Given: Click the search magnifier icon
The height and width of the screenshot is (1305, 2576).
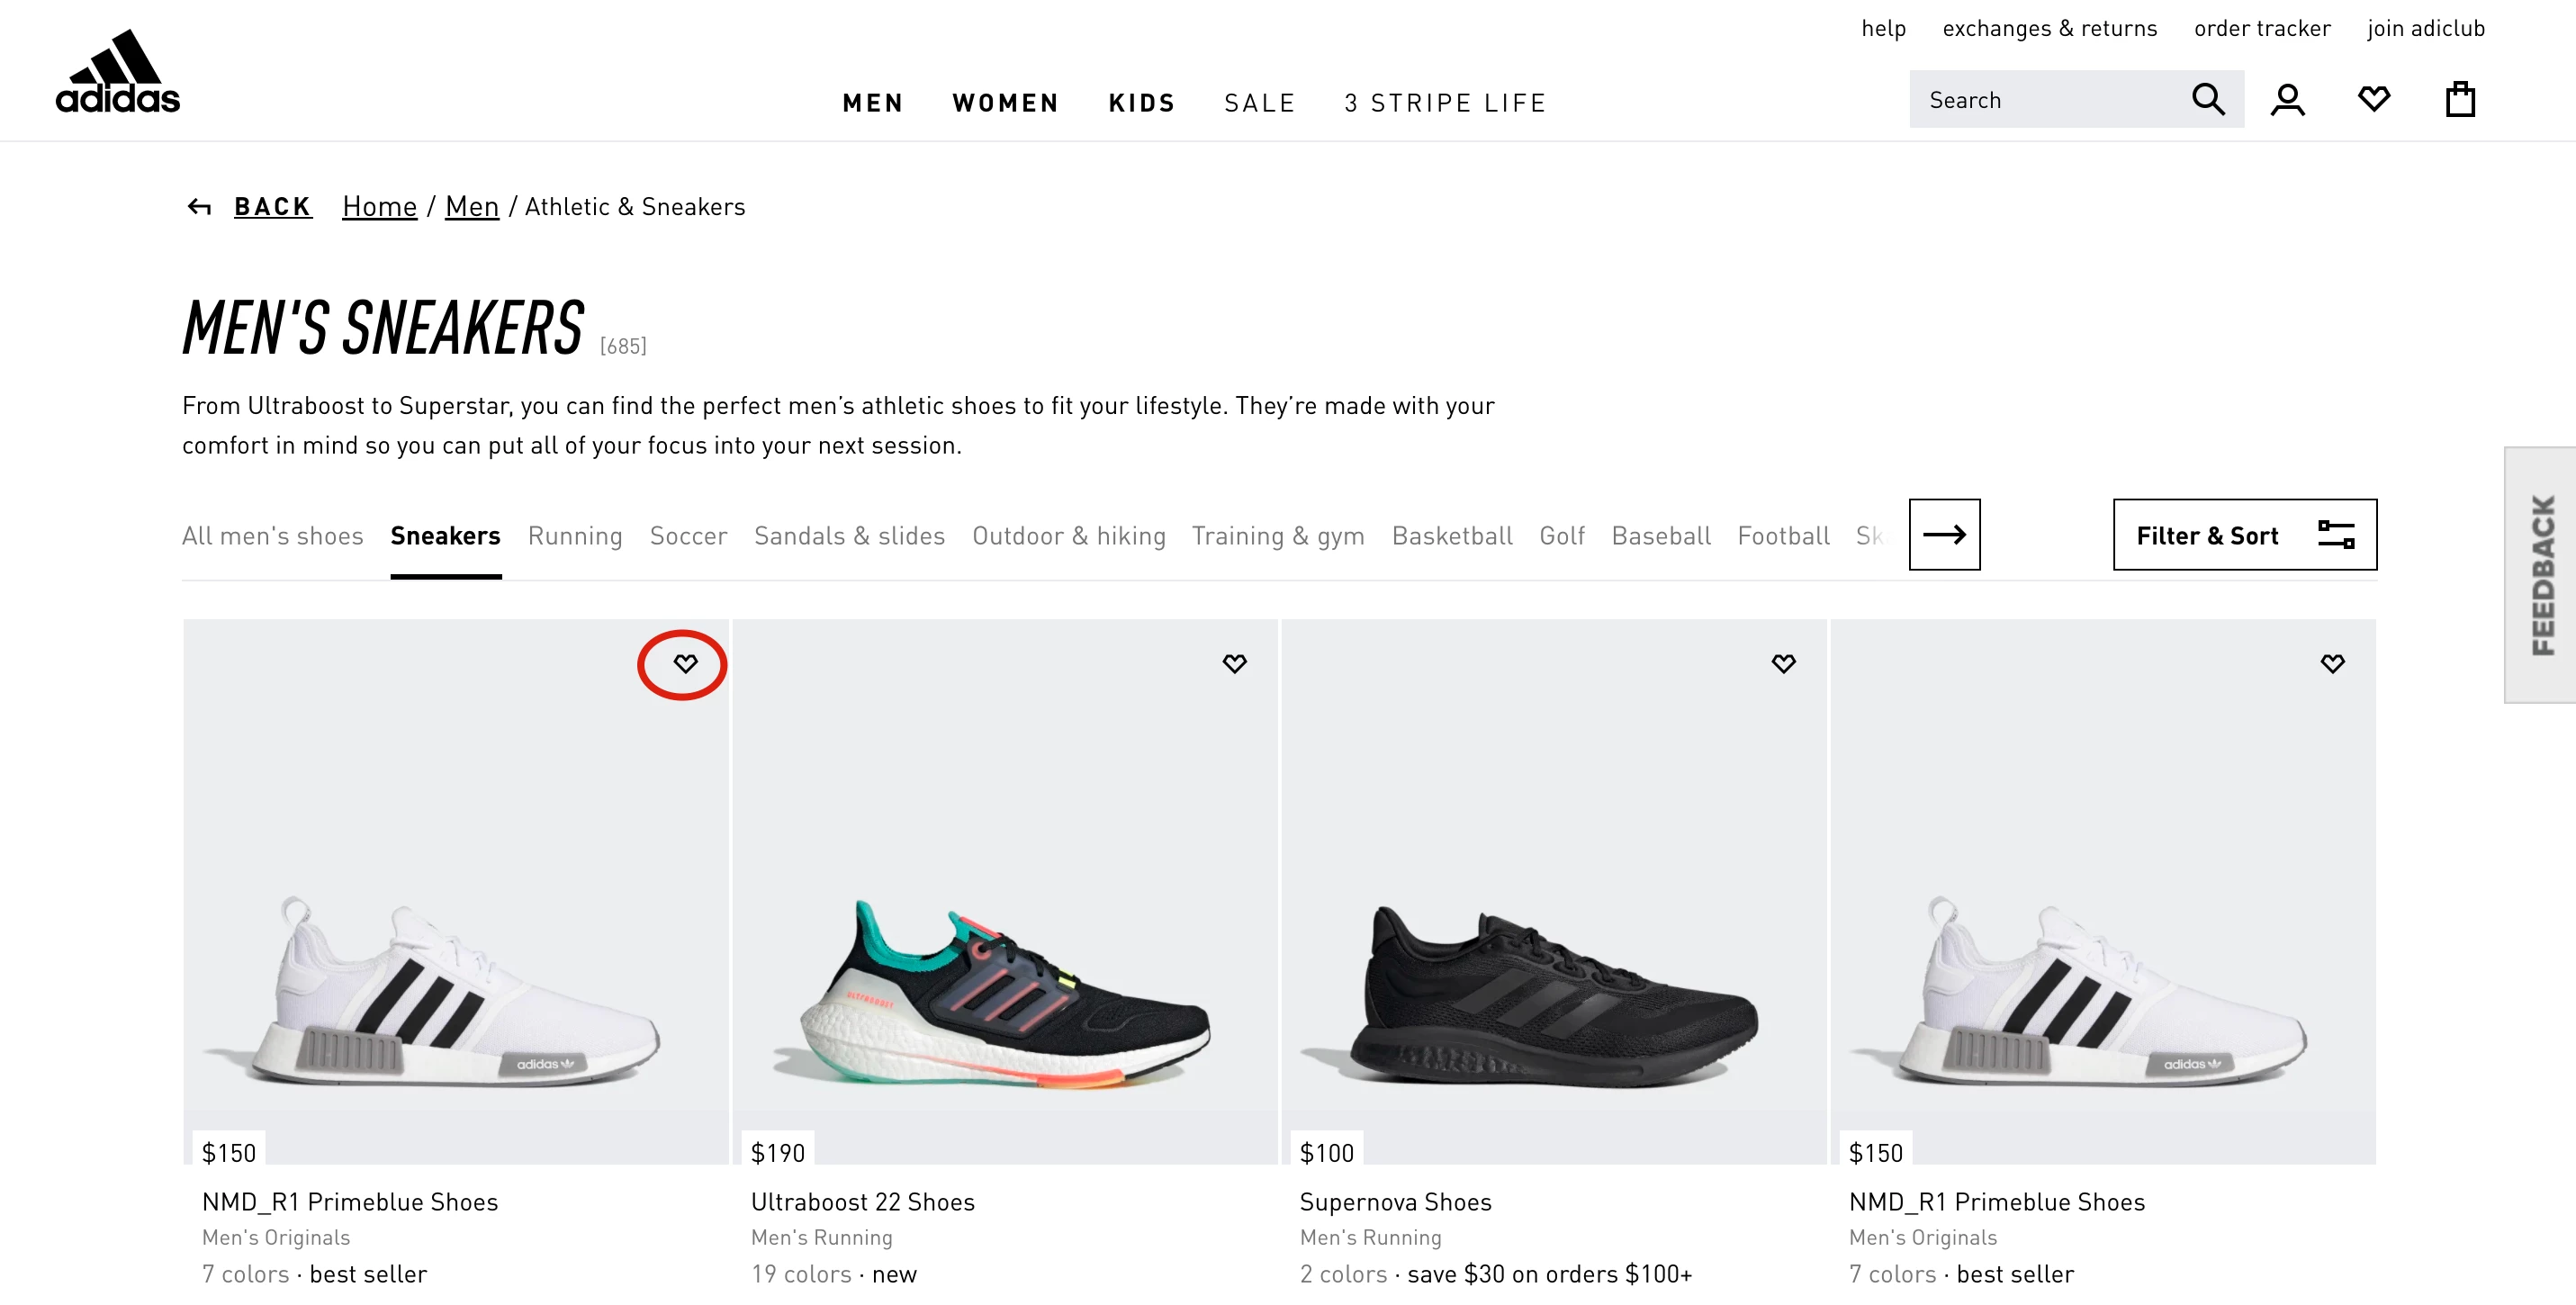Looking at the screenshot, I should (2207, 100).
